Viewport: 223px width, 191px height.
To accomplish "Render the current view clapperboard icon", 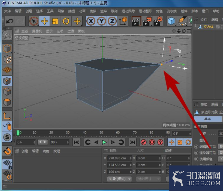I will [x=136, y=21].
